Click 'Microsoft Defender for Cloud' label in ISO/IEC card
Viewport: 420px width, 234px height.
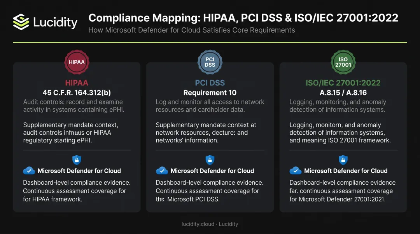coord(346,171)
